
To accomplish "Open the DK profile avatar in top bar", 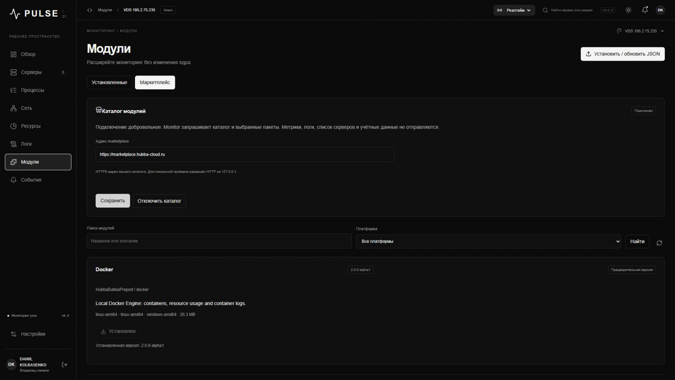I will [x=660, y=10].
